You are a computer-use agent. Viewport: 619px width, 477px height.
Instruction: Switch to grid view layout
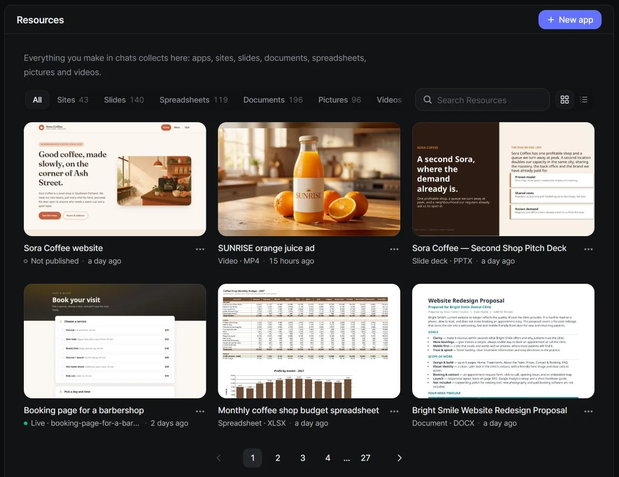click(x=565, y=100)
